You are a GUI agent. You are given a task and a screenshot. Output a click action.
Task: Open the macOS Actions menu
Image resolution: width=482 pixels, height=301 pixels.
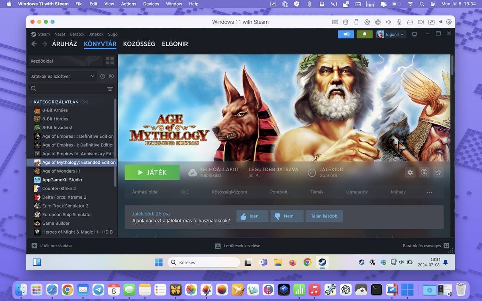point(129,4)
